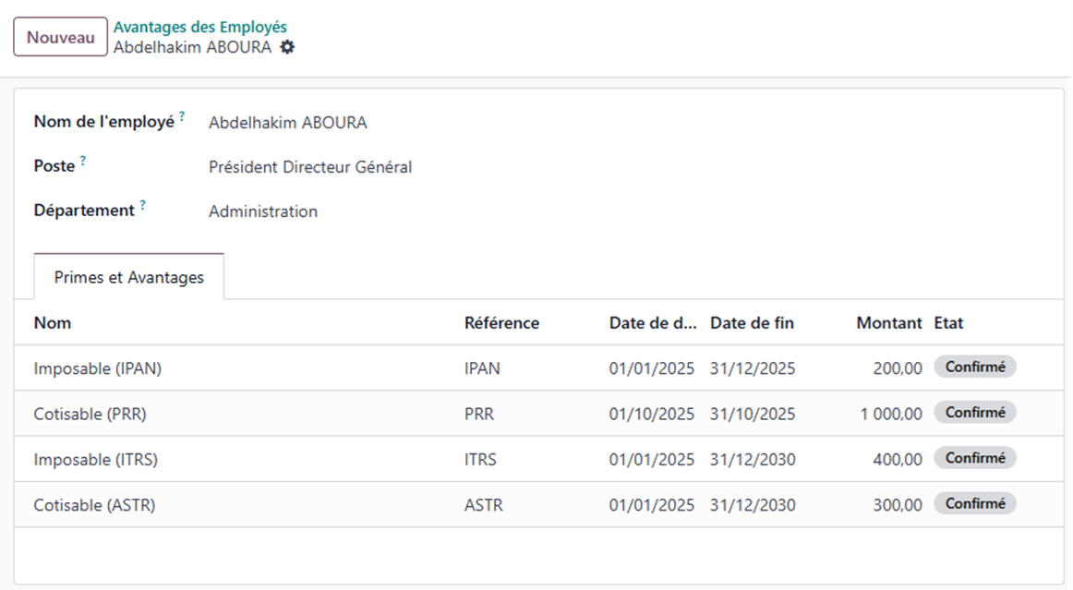Click the Confirmé badge on IPAN row
Screen dimensions: 1073x590
(x=974, y=367)
